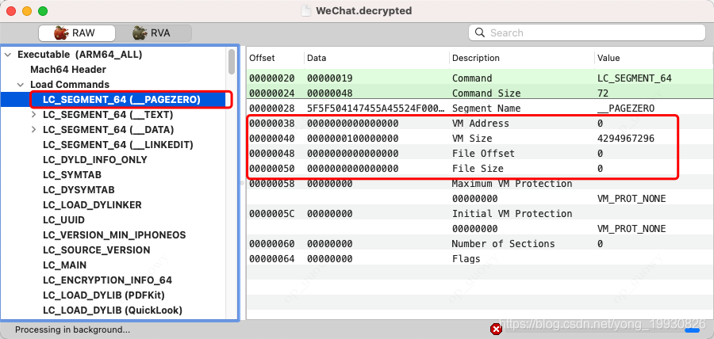
Task: Click the green zoom window button
Action: 42,11
